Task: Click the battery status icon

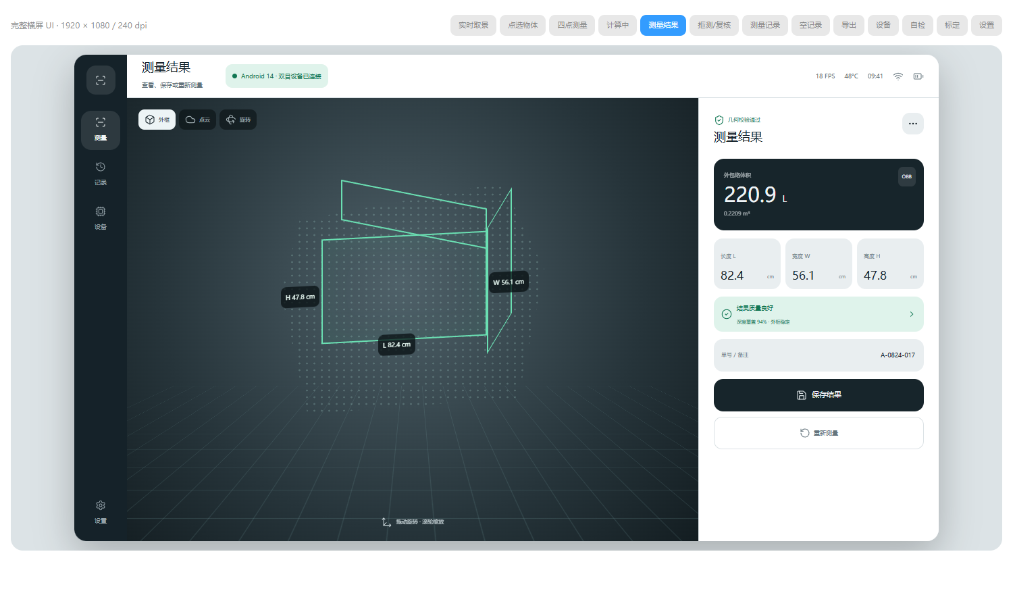Action: 918,76
